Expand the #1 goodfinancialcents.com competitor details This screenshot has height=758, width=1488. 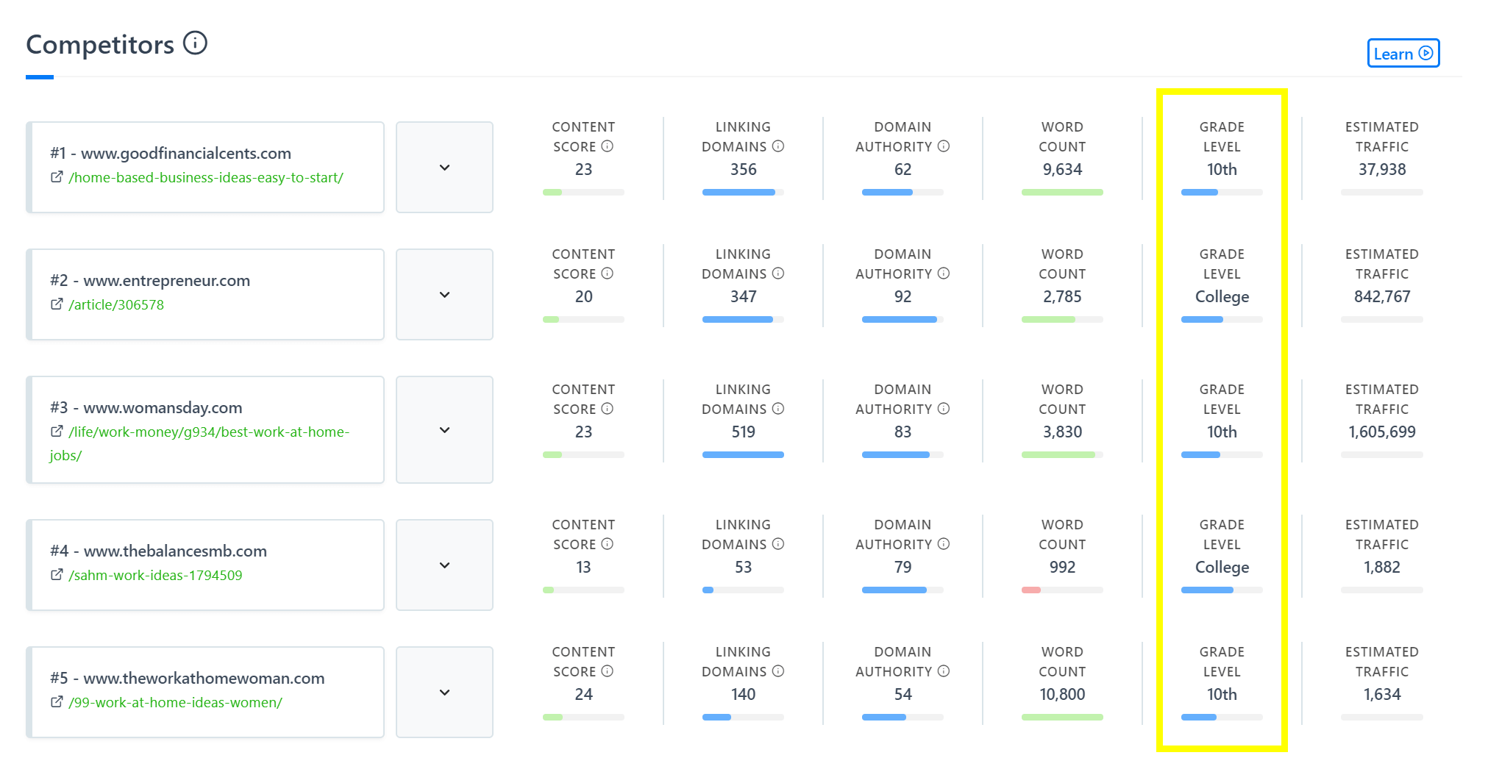click(444, 168)
